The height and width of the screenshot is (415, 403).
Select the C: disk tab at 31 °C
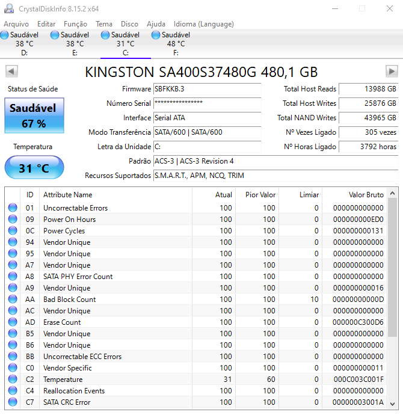(126, 44)
